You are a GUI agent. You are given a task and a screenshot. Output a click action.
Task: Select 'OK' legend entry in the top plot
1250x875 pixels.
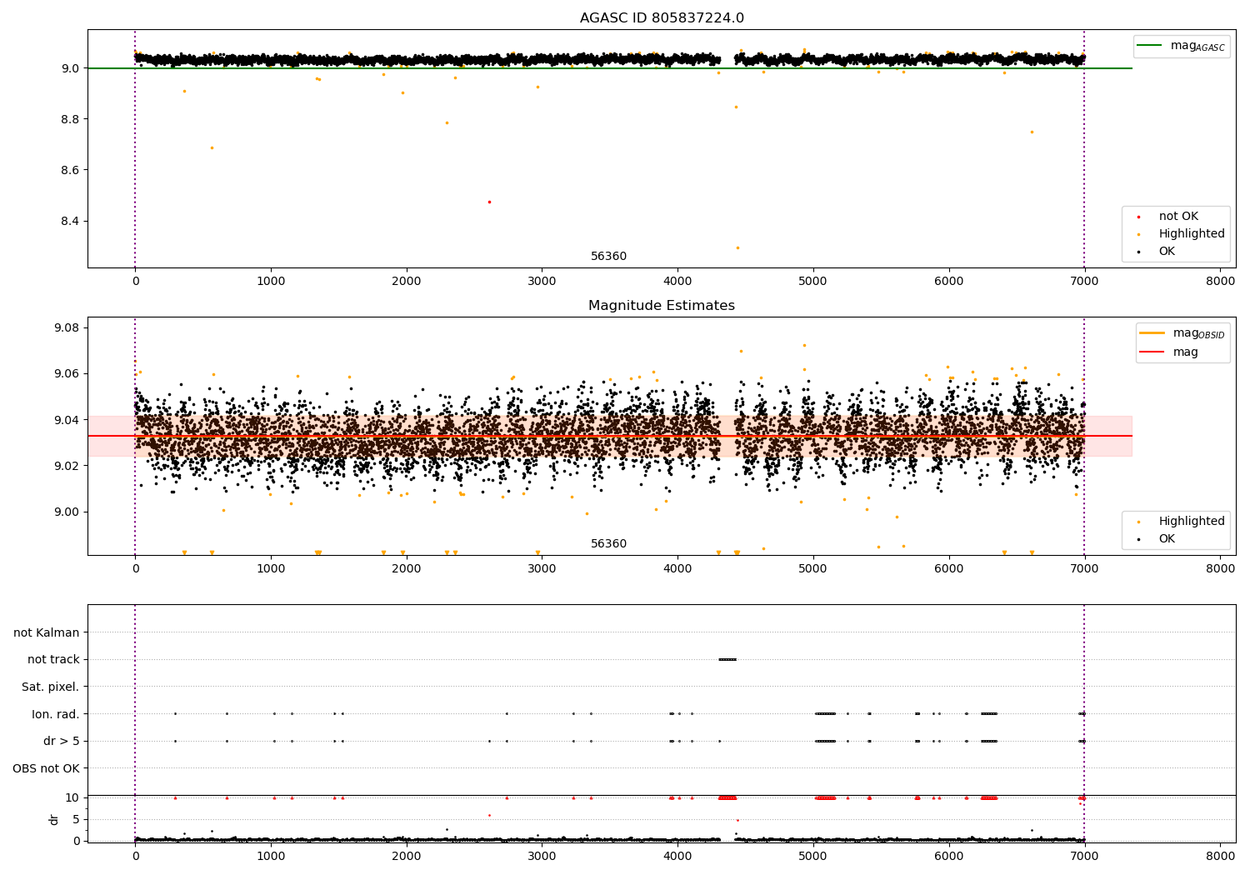[1167, 252]
